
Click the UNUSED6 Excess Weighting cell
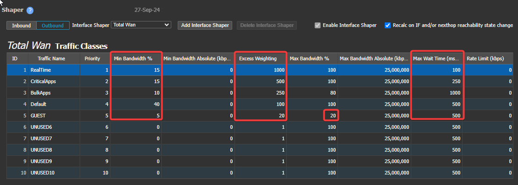click(x=261, y=127)
